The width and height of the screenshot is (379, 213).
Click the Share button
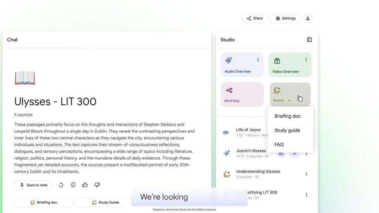(x=255, y=18)
